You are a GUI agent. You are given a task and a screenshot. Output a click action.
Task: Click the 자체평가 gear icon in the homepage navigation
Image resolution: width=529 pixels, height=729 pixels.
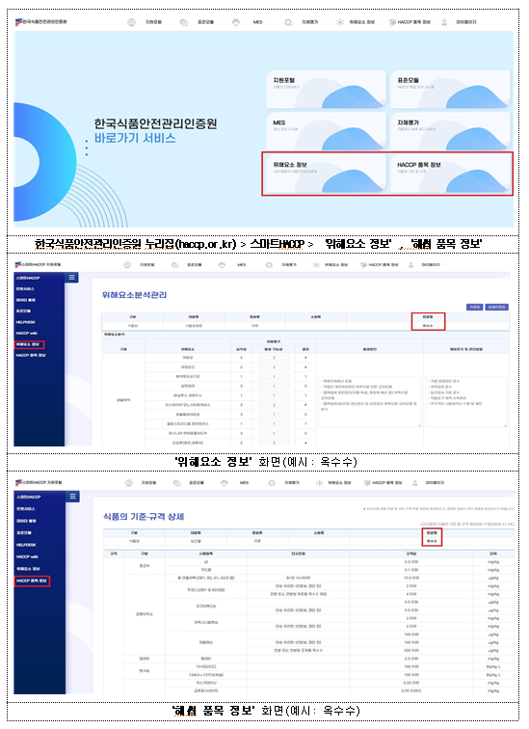[x=288, y=22]
